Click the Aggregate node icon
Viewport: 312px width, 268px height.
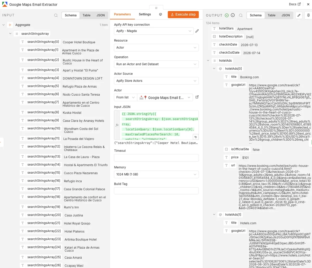10,25
